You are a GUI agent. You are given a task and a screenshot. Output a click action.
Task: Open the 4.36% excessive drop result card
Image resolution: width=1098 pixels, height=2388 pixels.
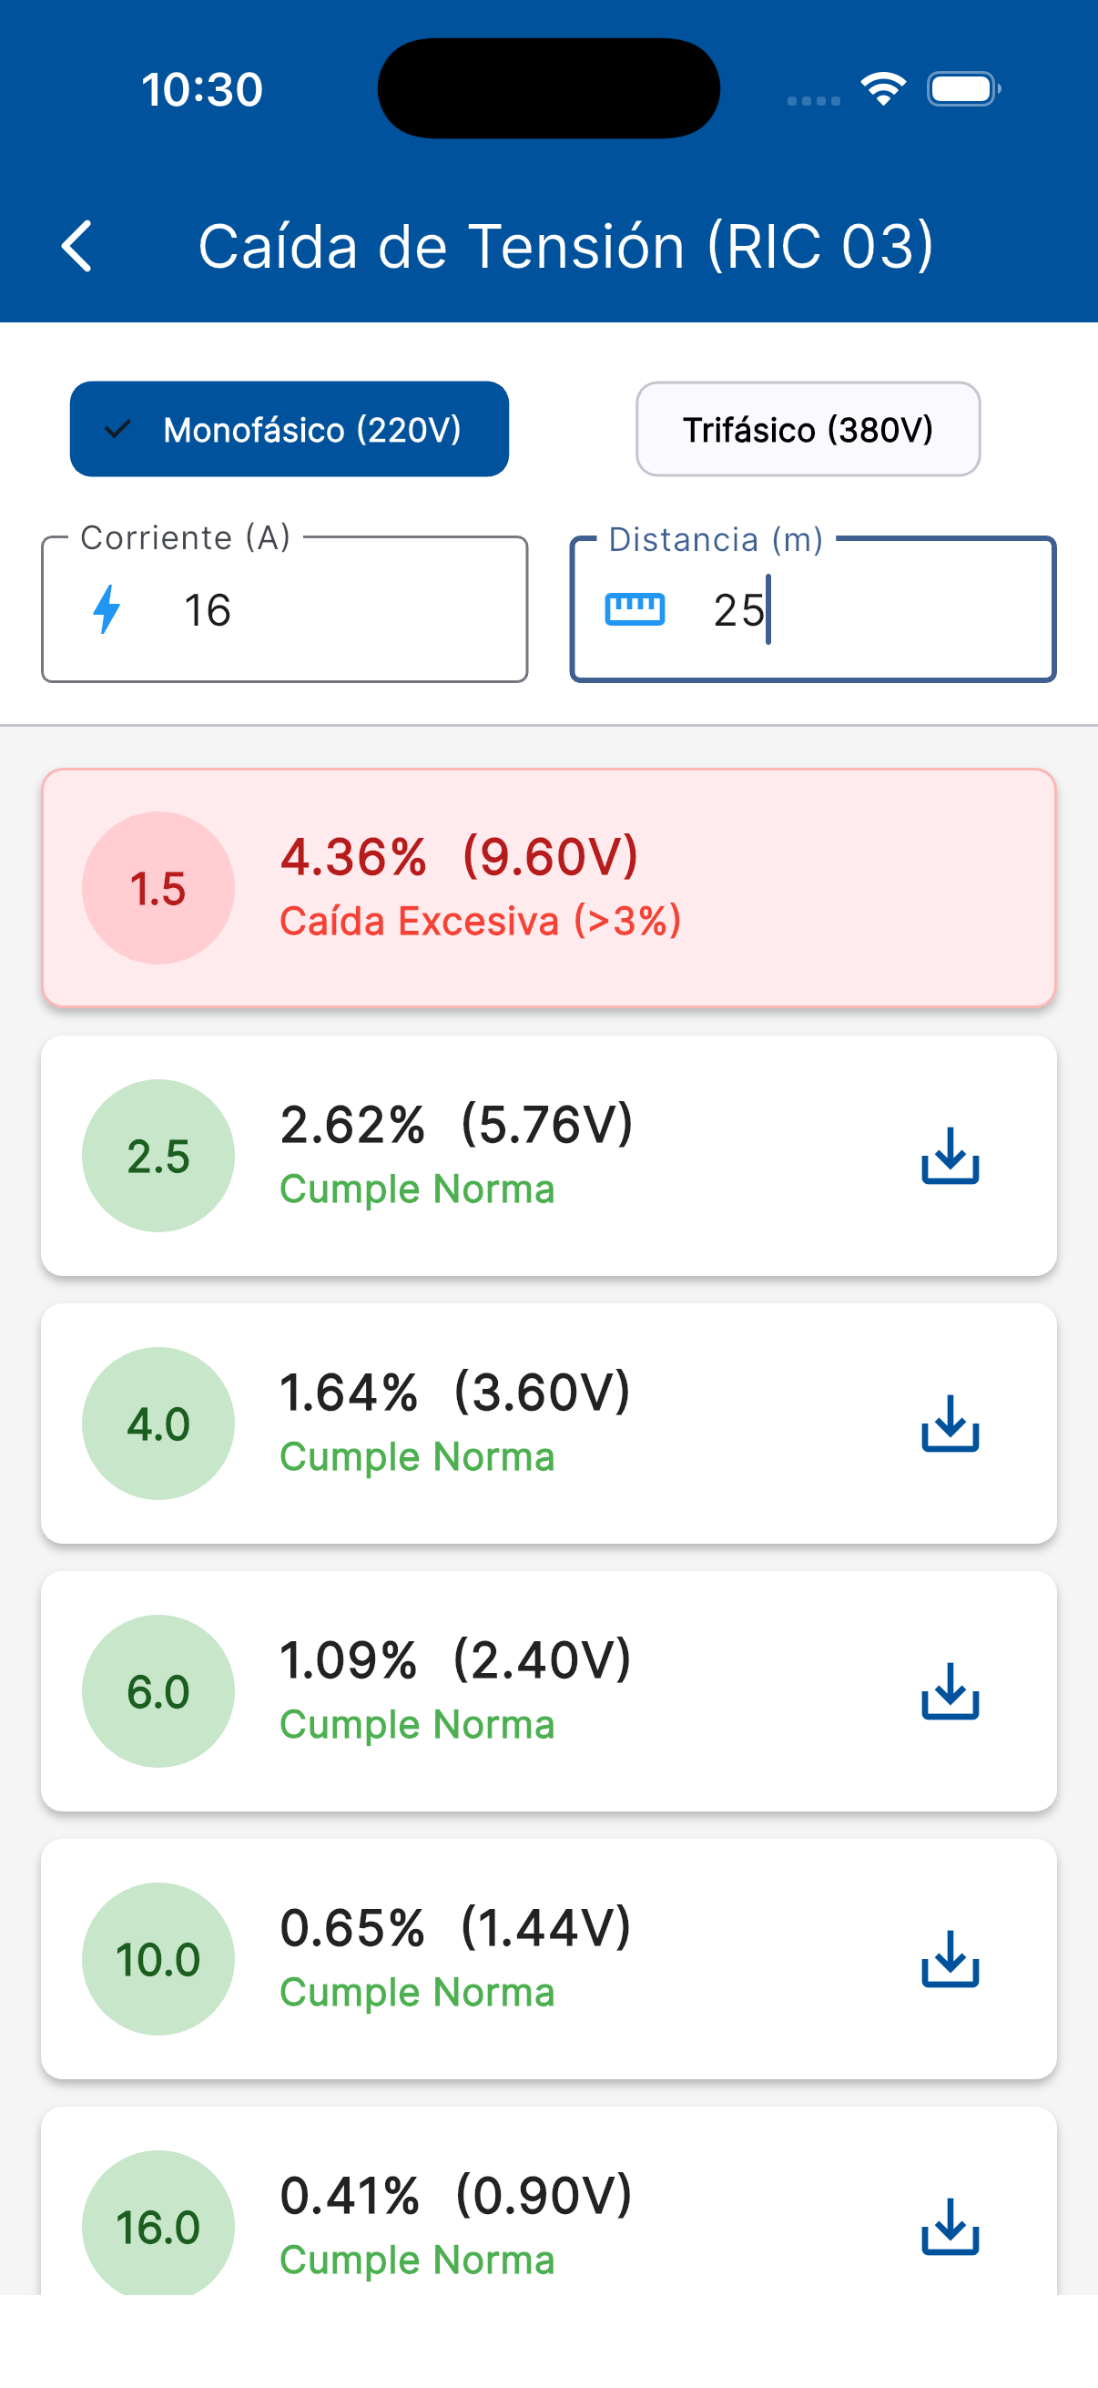click(648, 888)
